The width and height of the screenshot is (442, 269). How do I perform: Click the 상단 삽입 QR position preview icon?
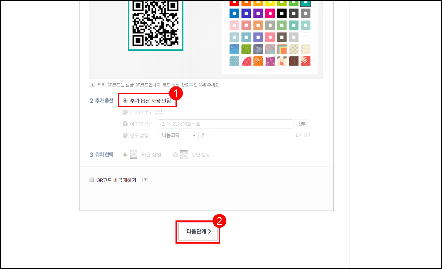(184, 154)
